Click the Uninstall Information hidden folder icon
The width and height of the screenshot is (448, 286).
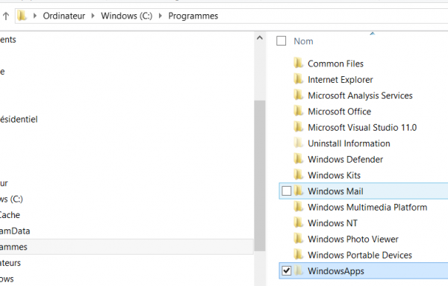298,143
